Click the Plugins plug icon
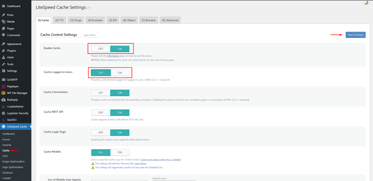The height and width of the screenshot is (181, 373). [x=4, y=51]
